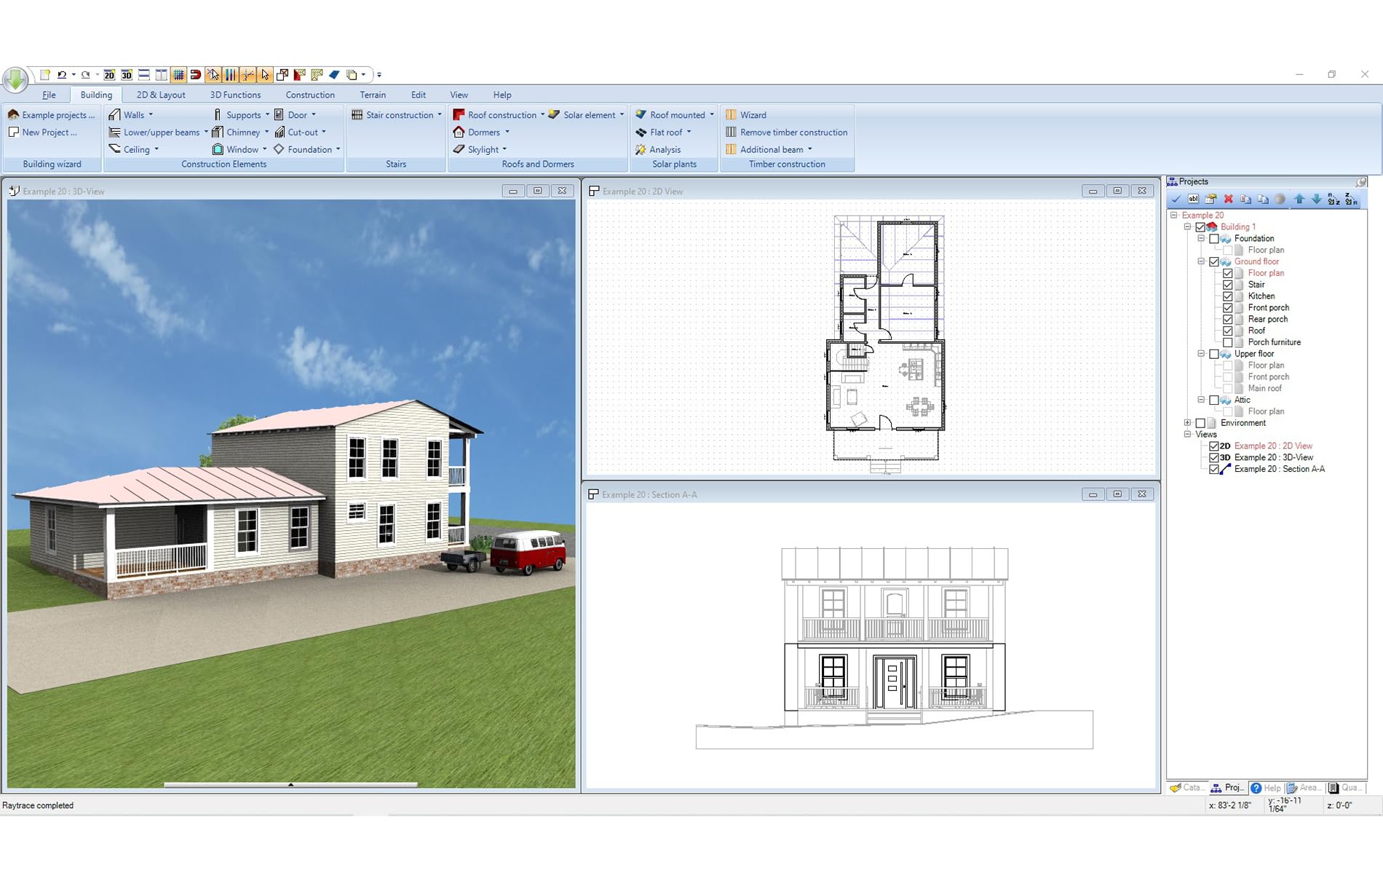Switch to the Terrain tab
The image size is (1383, 881).
pos(373,95)
